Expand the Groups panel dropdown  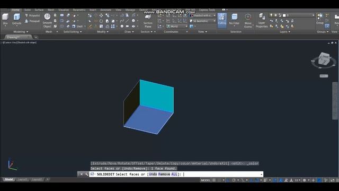pyautogui.click(x=323, y=32)
